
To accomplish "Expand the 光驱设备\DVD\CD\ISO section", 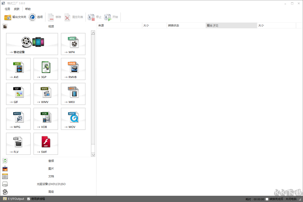I will [51, 184].
